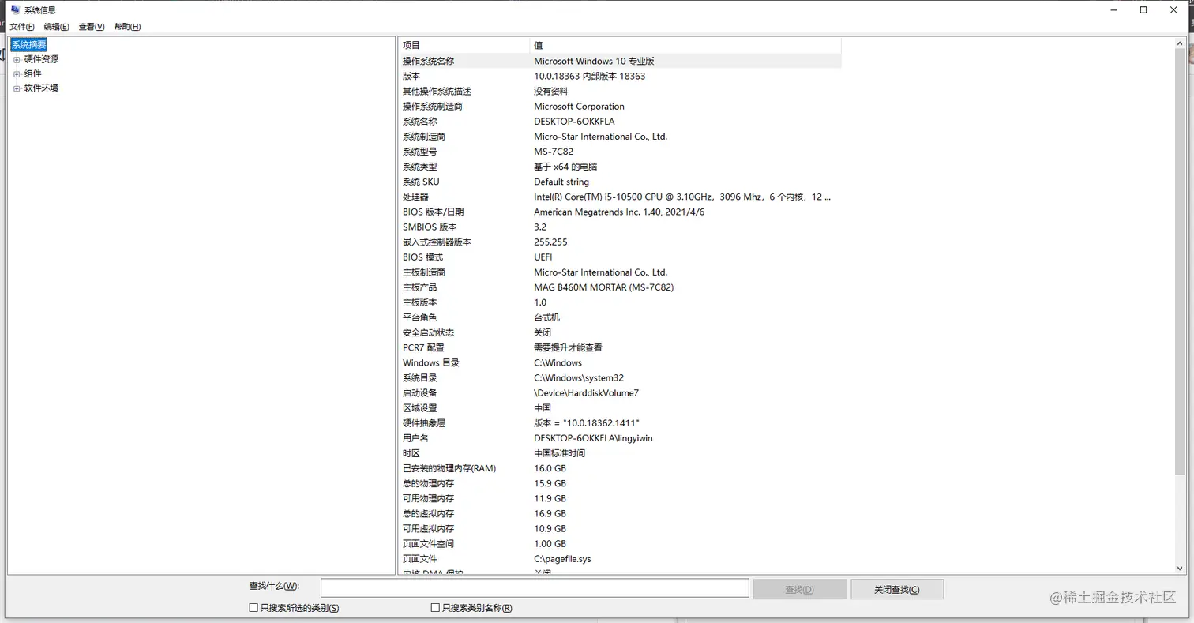Maximize the 系统信息 window
This screenshot has width=1194, height=623.
pos(1143,10)
